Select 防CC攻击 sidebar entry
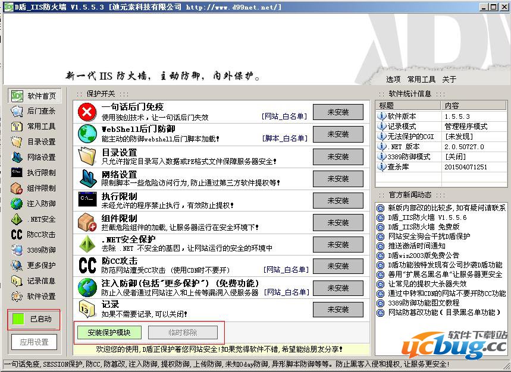This screenshot has width=511, height=372. point(35,235)
